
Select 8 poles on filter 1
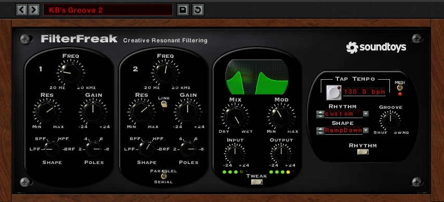coord(107,149)
